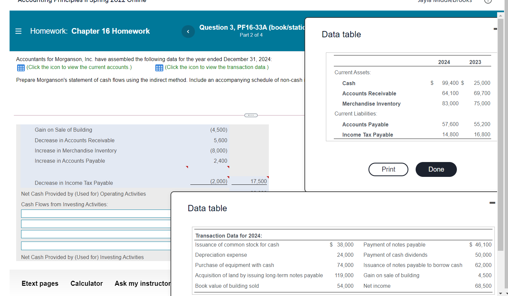
Task: Click the Book value of building sold row
Action: tap(274, 286)
